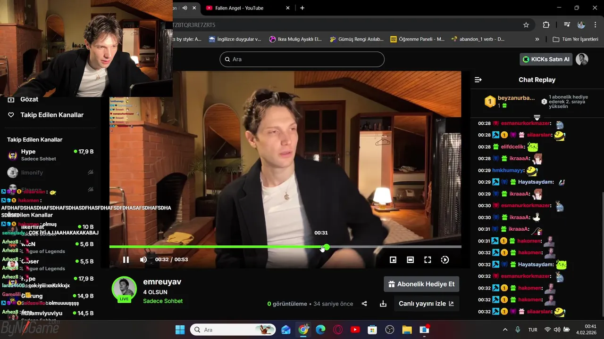Bookmark this page with the star icon
604x339 pixels.
pos(526,24)
